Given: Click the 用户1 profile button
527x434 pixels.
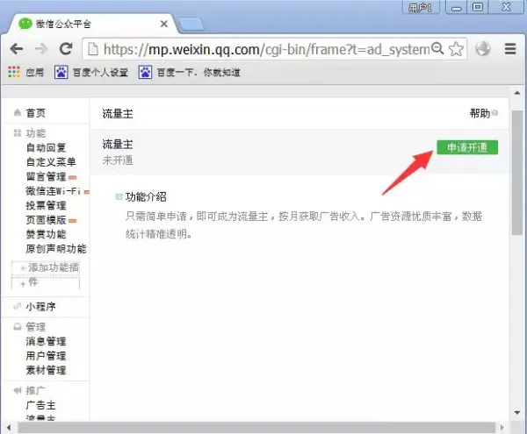Looking at the screenshot, I should [420, 7].
